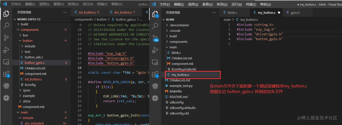Open Search view in left VS Code window
The width and height of the screenshot is (342, 125).
[x=6, y=26]
